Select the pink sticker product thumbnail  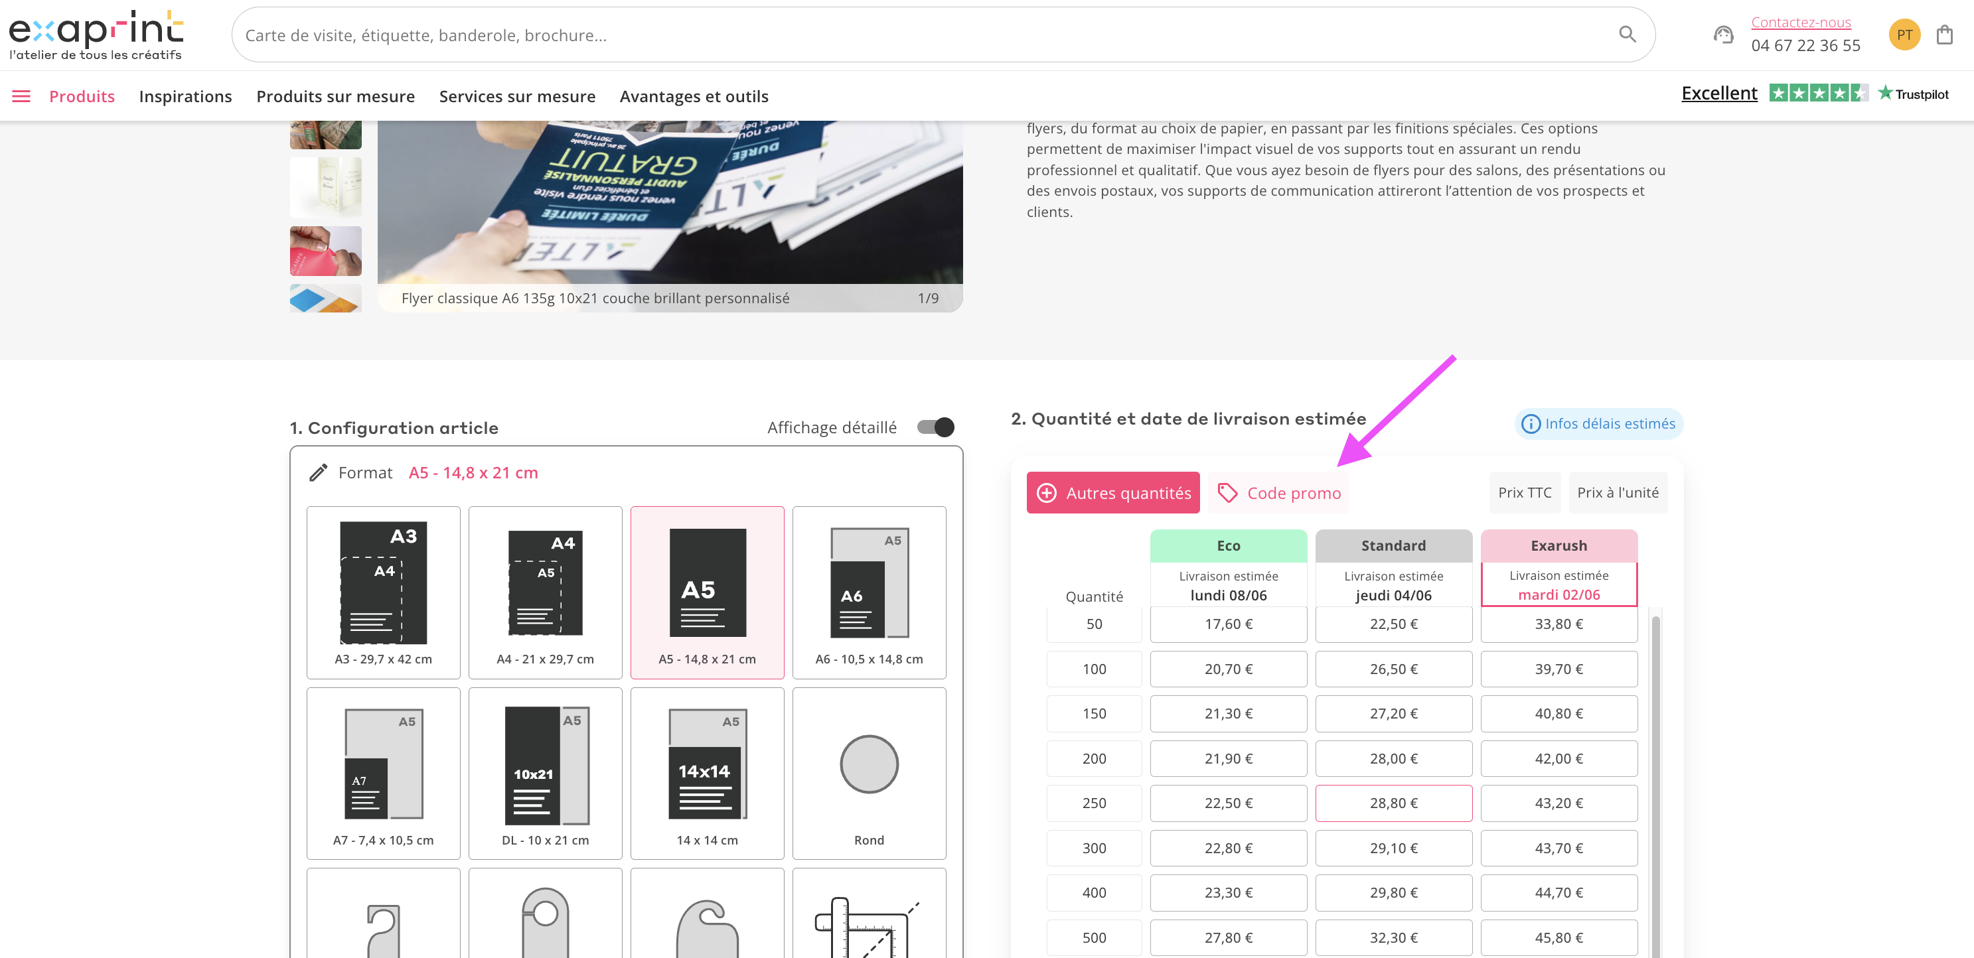326,250
